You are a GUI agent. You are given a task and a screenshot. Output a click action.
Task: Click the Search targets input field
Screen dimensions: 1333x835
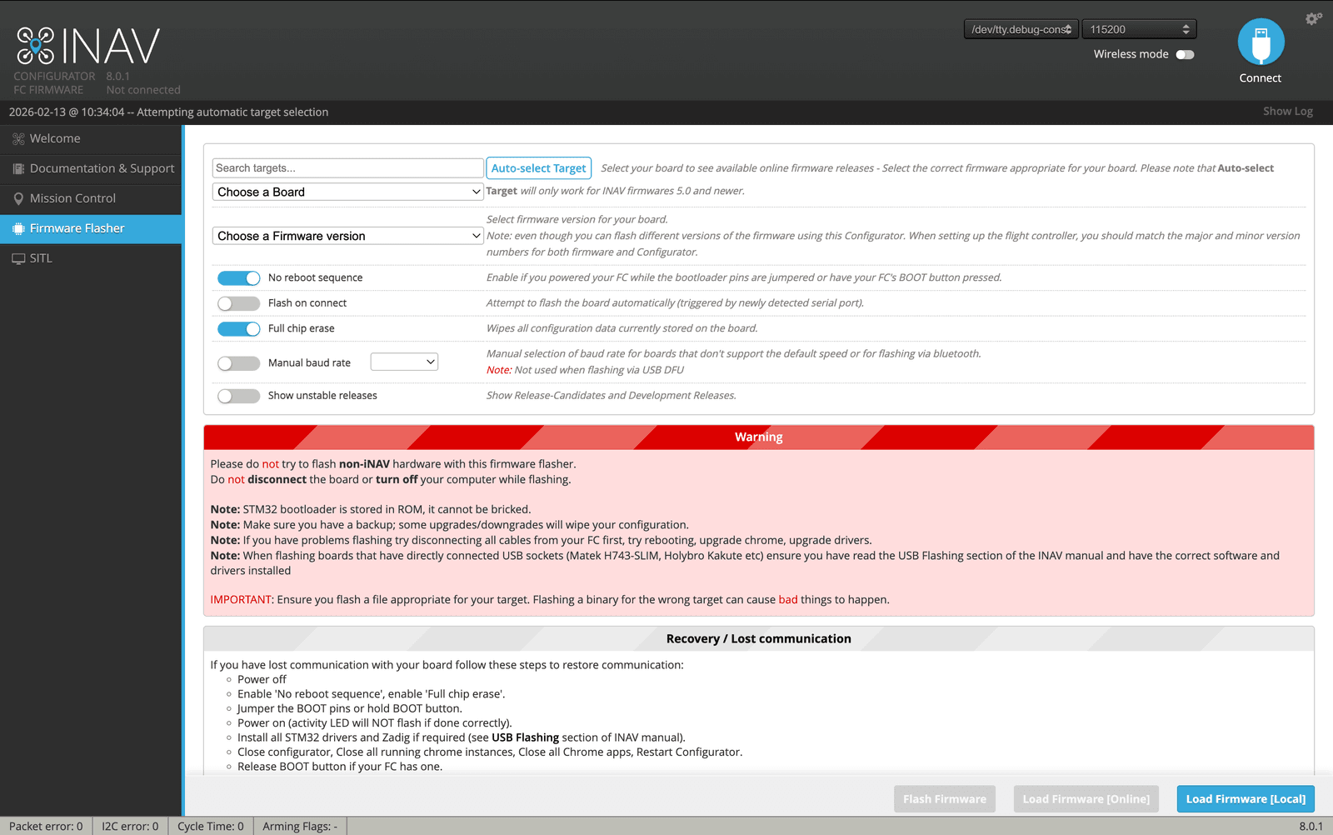point(348,168)
